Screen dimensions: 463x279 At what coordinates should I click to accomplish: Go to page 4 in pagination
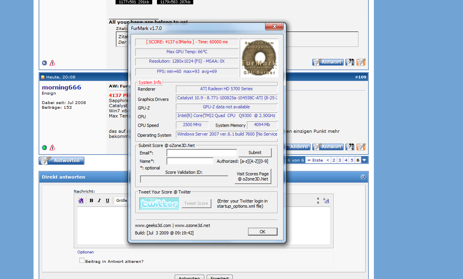(x=346, y=160)
